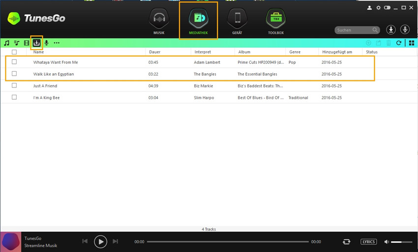The image size is (418, 252).
Task: Check the Just A Friend row
Action: point(14,85)
